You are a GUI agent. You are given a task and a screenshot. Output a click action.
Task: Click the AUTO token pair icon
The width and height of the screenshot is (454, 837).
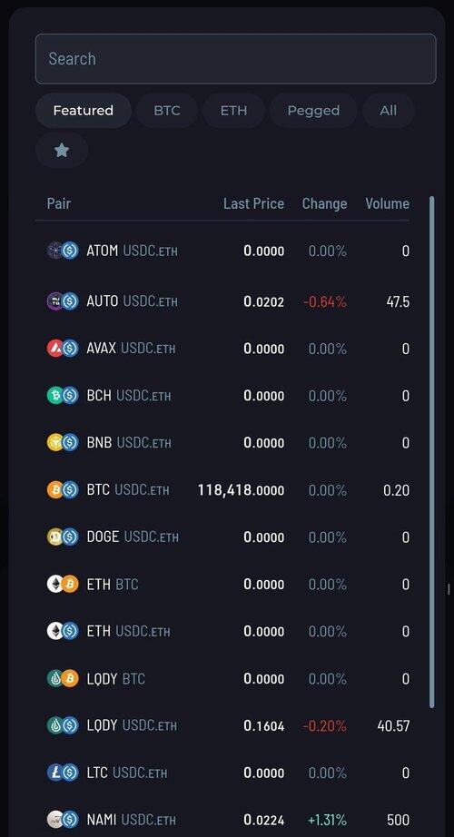click(63, 301)
